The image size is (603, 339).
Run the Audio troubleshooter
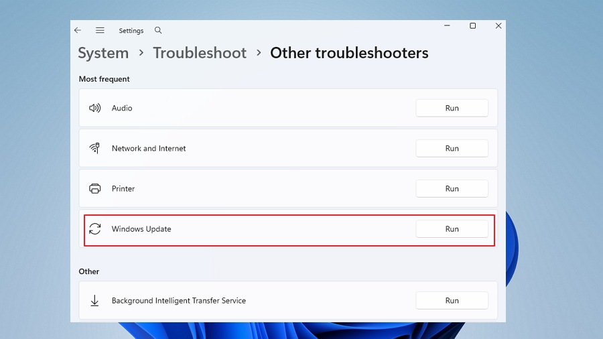(452, 108)
